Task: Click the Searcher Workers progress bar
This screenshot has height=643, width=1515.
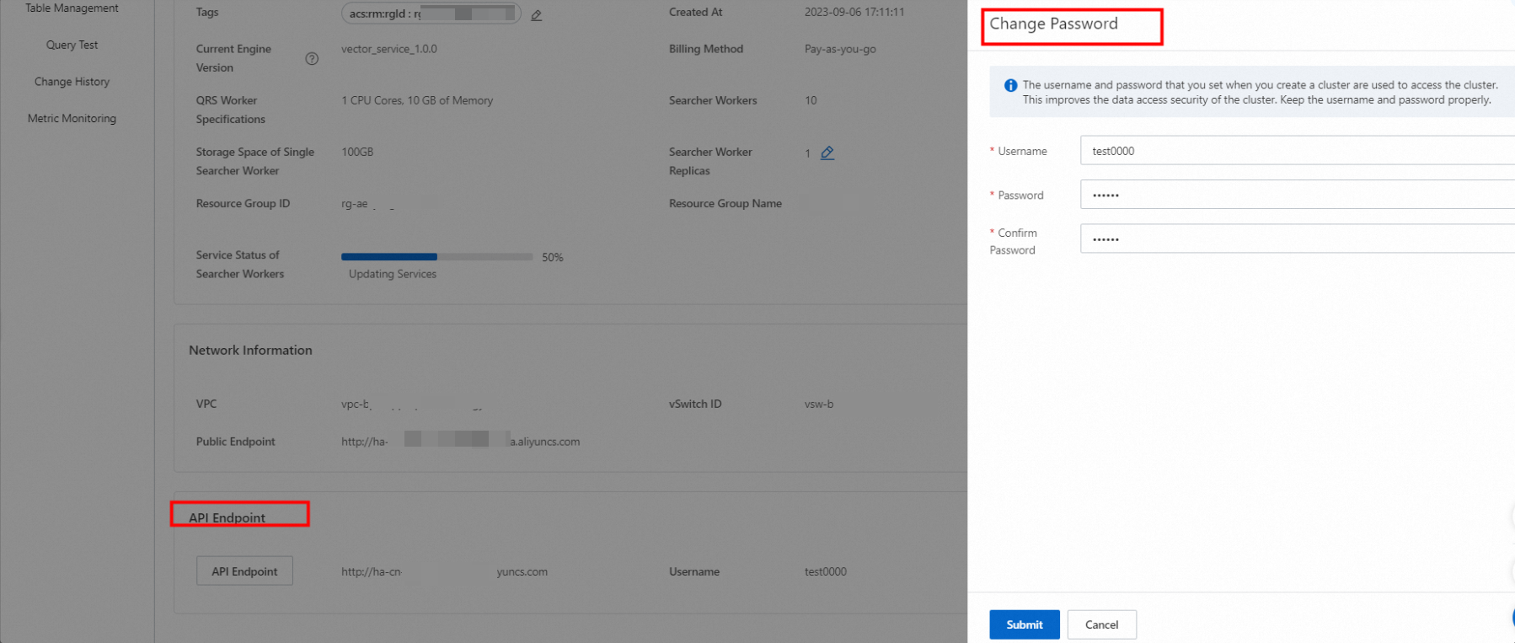Action: tap(436, 256)
